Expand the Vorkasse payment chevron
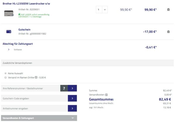The image size is (175, 122). click(9, 49)
